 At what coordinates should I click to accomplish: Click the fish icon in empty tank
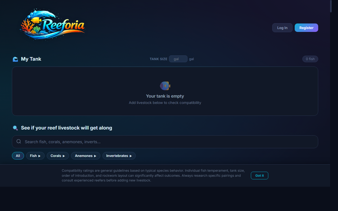(x=165, y=86)
